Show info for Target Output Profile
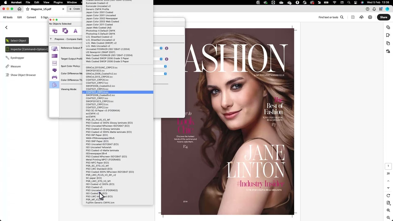This screenshot has height=221, width=393. 166,59
